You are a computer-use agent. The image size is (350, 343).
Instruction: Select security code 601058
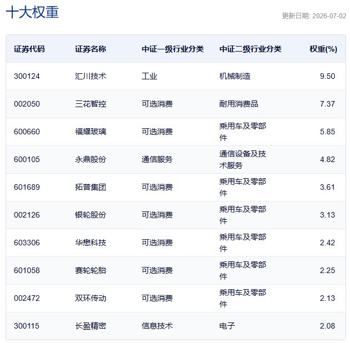[27, 270]
